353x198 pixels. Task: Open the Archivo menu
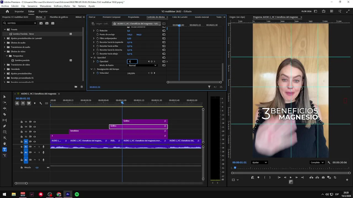(x=5, y=6)
